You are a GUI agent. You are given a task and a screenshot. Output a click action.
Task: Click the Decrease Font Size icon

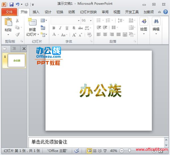(x=80, y=35)
